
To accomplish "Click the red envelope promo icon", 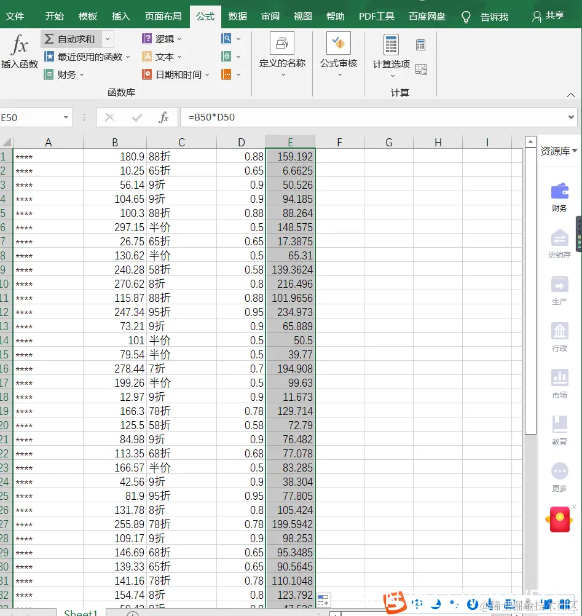I will pyautogui.click(x=559, y=519).
